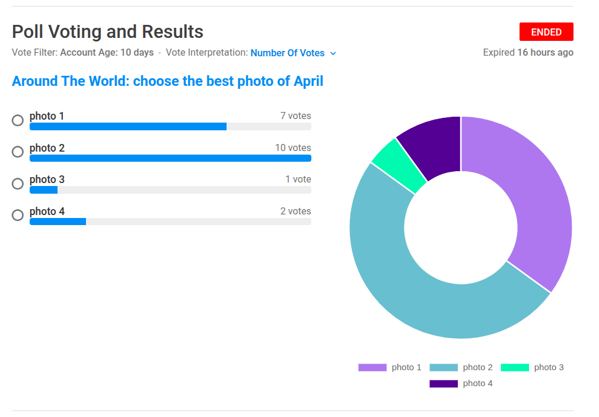Open the Number Of Votes dropdown
Image resolution: width=599 pixels, height=417 pixels.
(294, 53)
